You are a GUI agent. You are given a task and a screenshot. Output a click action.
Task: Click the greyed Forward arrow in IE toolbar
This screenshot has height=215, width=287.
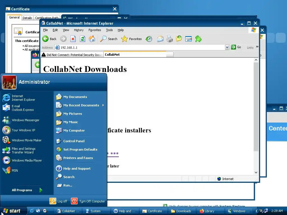pos(63,39)
